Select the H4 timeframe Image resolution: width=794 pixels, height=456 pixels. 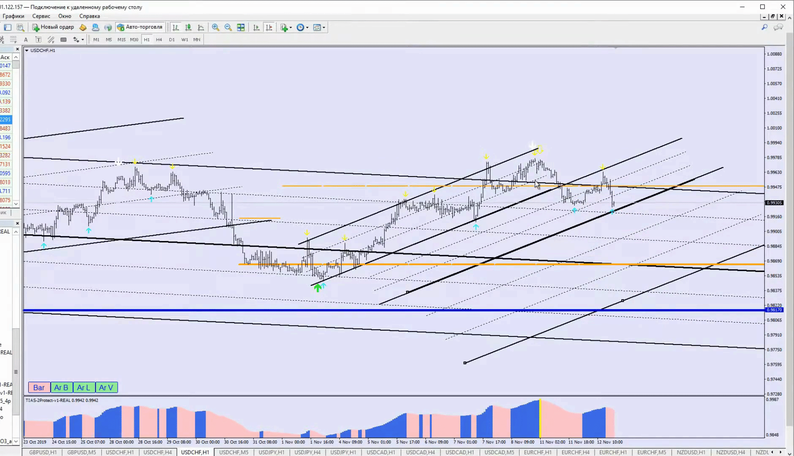tap(159, 40)
